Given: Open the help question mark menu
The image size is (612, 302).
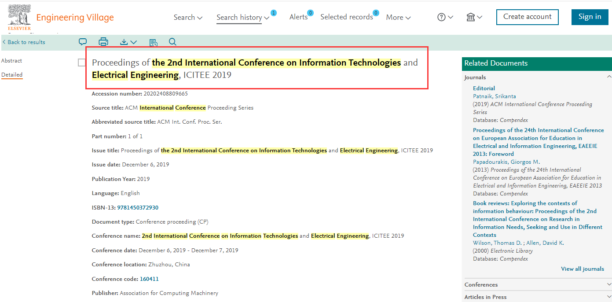Looking at the screenshot, I should (x=445, y=17).
